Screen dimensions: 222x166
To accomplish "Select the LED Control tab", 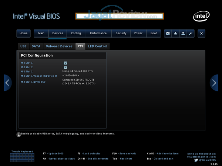I will coord(98,46).
